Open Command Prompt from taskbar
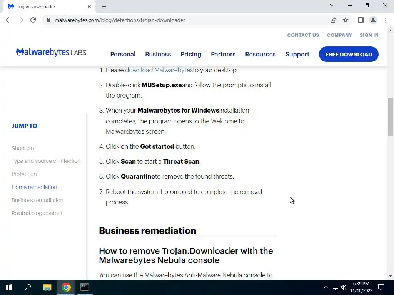 pyautogui.click(x=85, y=287)
